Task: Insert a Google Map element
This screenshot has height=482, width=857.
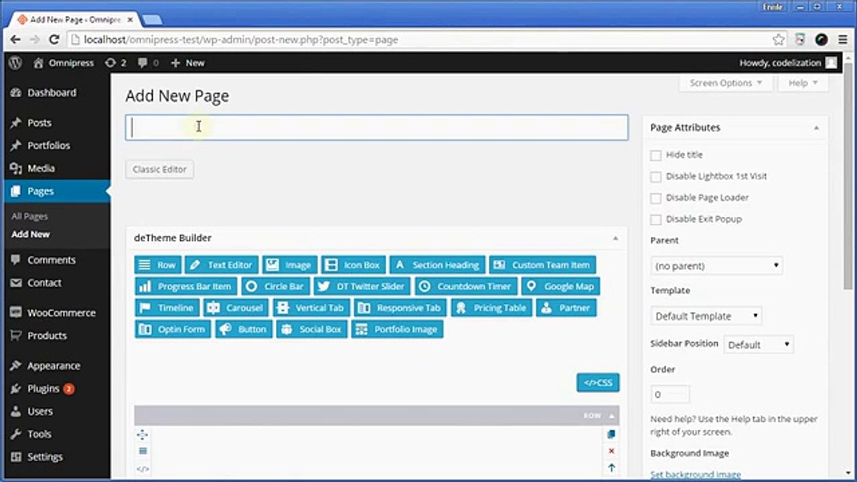Action: (560, 287)
